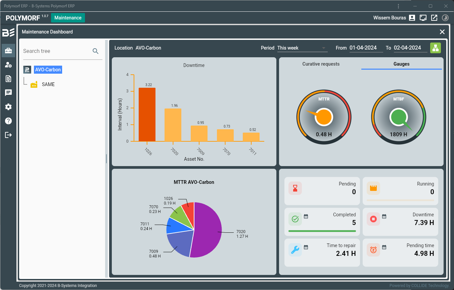Click the help question mark icon
The width and height of the screenshot is (454, 290).
(x=8, y=121)
